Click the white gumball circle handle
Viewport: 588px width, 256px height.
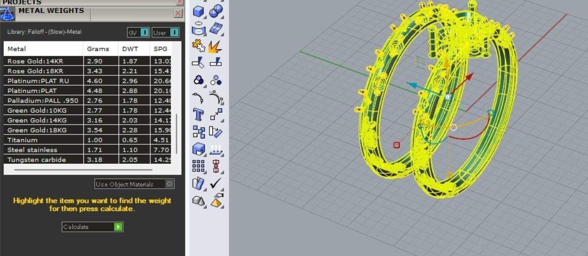click(453, 128)
